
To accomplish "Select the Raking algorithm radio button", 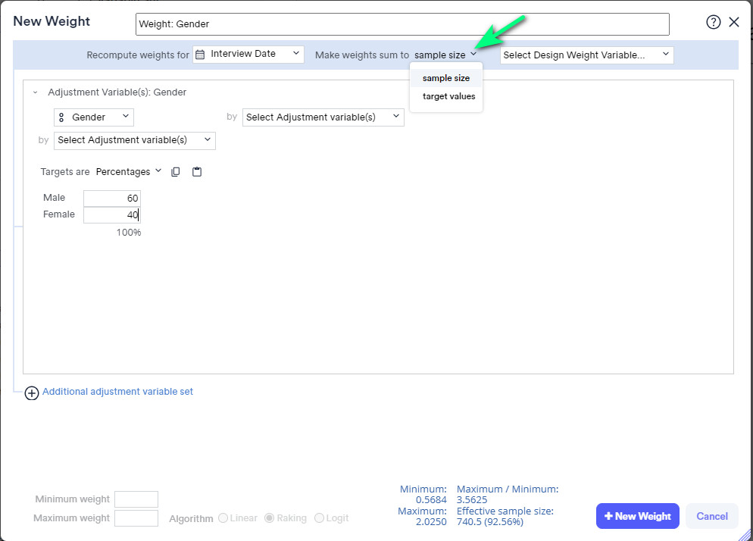I will click(x=270, y=518).
